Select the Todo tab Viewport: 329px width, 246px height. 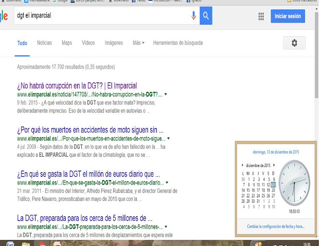tap(22, 43)
